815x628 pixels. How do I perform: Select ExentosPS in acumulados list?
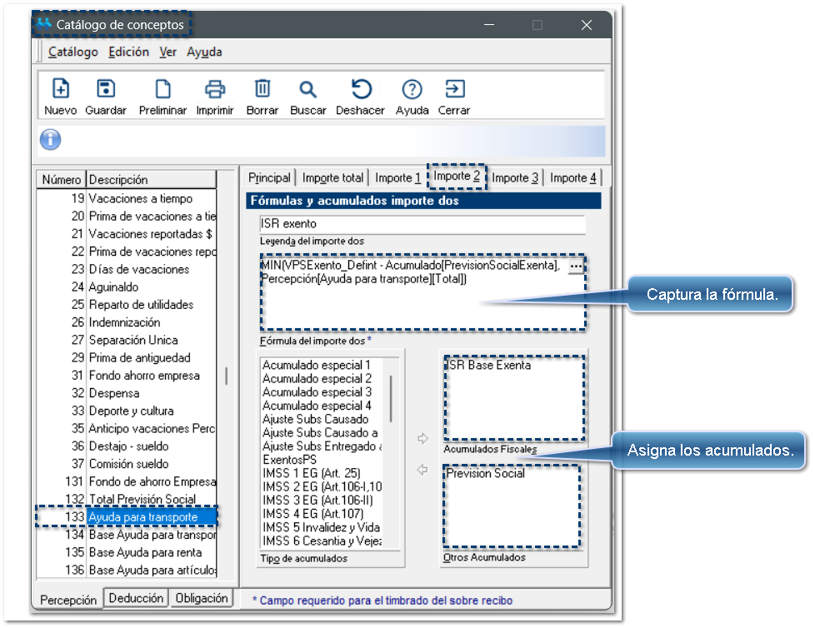[289, 460]
